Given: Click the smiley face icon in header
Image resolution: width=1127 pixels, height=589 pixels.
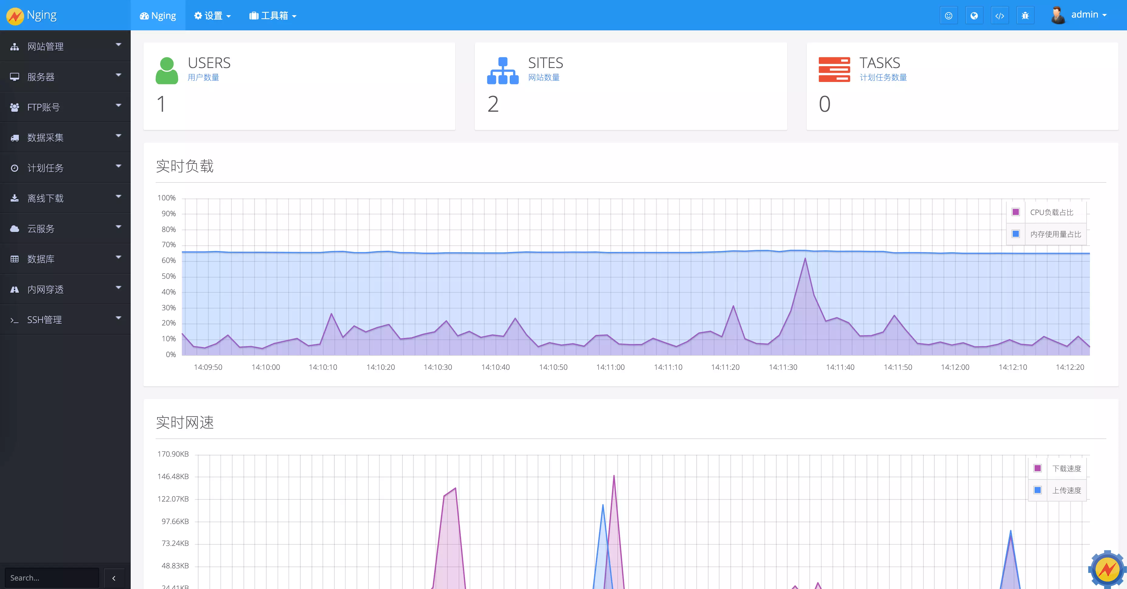Looking at the screenshot, I should 949,16.
